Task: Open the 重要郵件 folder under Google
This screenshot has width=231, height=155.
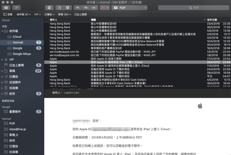Action: click(22, 112)
